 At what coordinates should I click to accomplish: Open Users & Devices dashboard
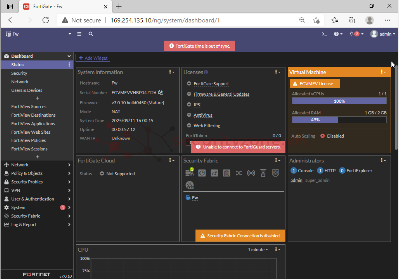point(37,90)
